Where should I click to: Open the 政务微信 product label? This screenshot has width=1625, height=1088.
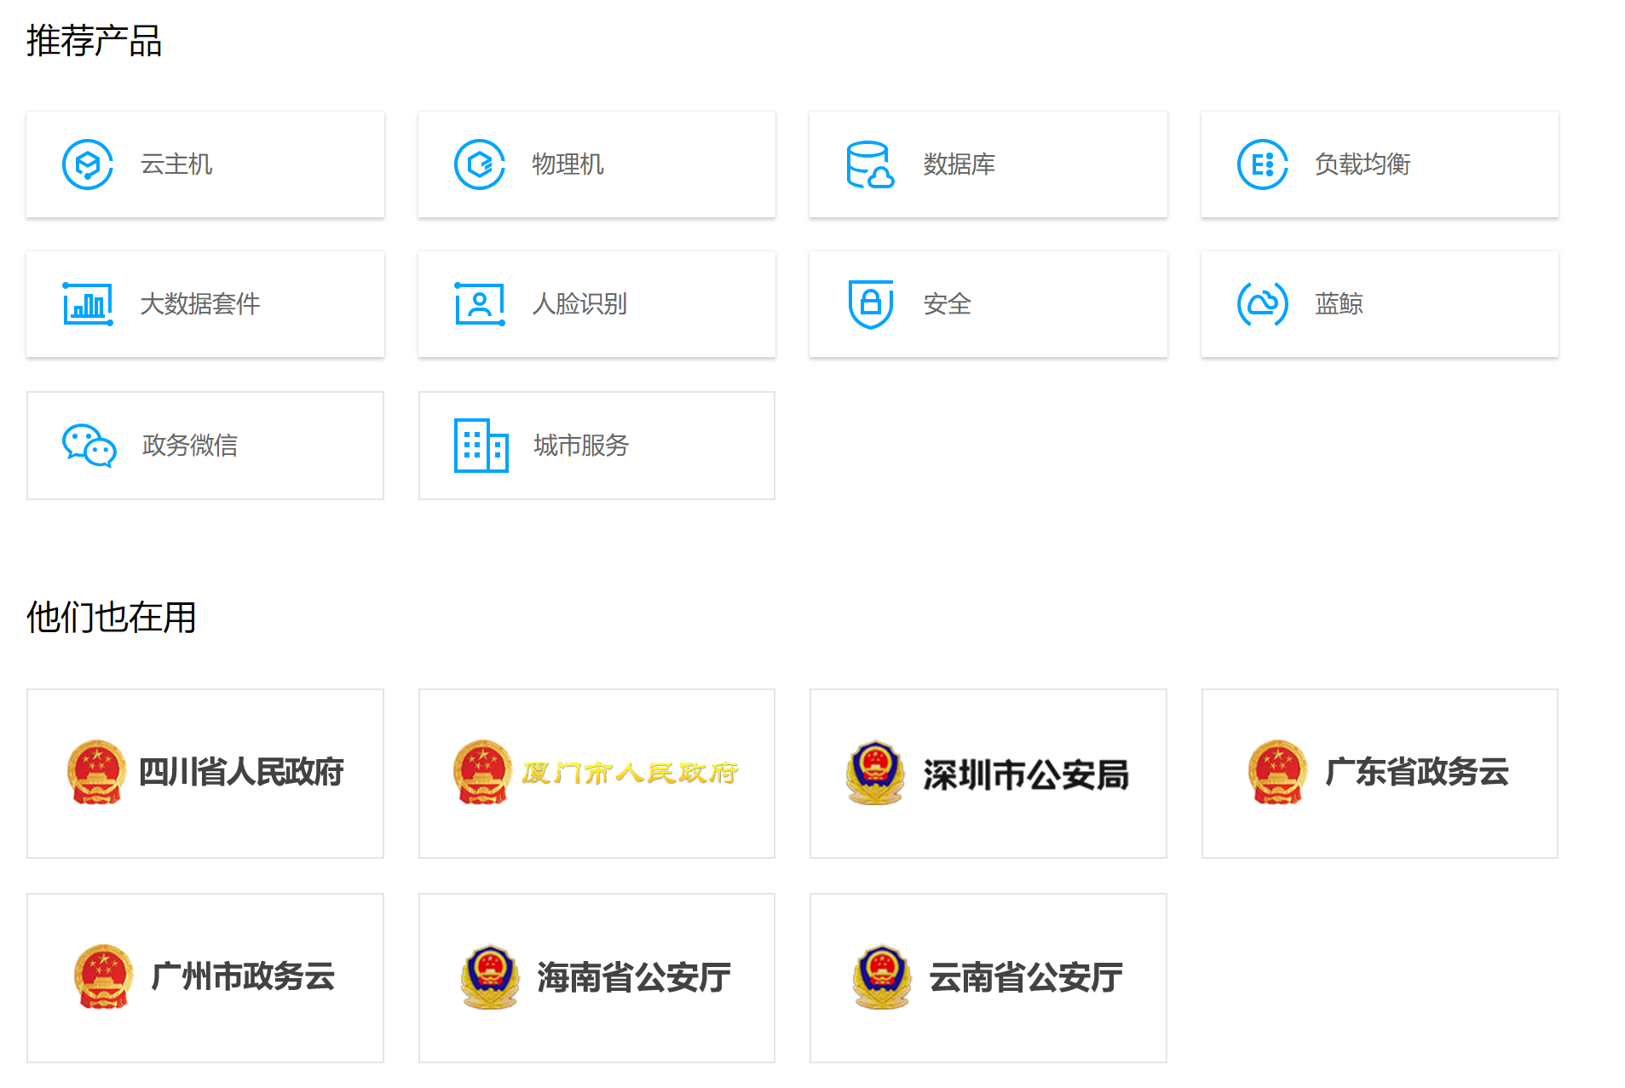(x=190, y=446)
